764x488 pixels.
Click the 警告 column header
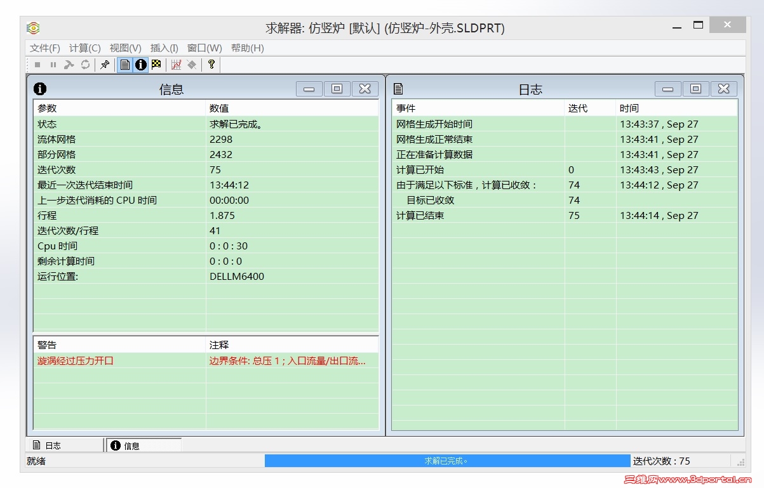119,345
